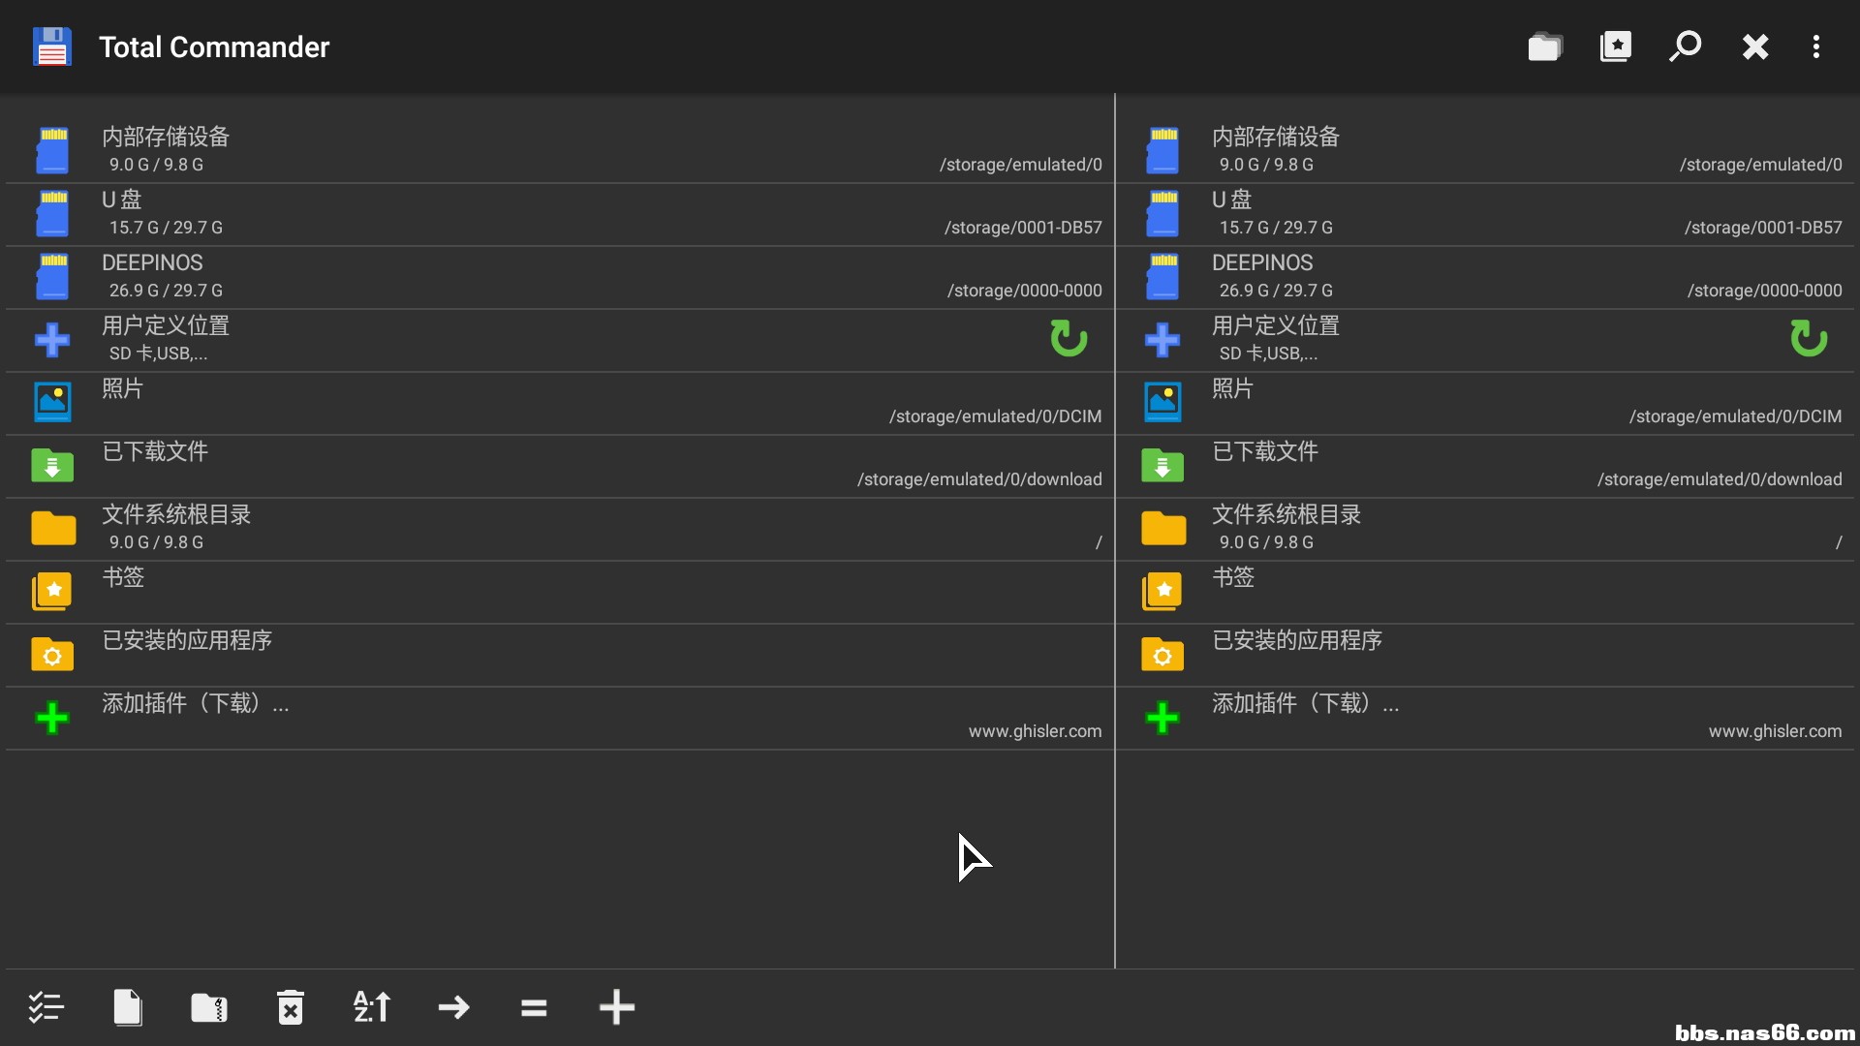Viewport: 1860px width, 1046px height.
Task: Click the plus add button in bottom toolbar
Action: pos(616,1007)
